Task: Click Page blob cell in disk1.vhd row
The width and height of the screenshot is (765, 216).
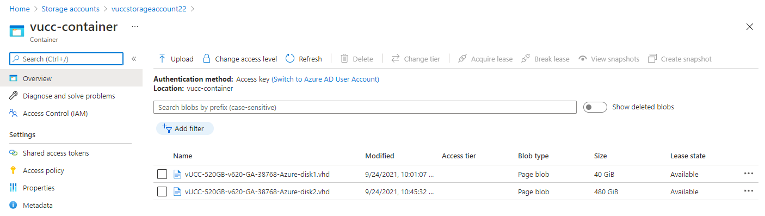Action: tap(533, 174)
